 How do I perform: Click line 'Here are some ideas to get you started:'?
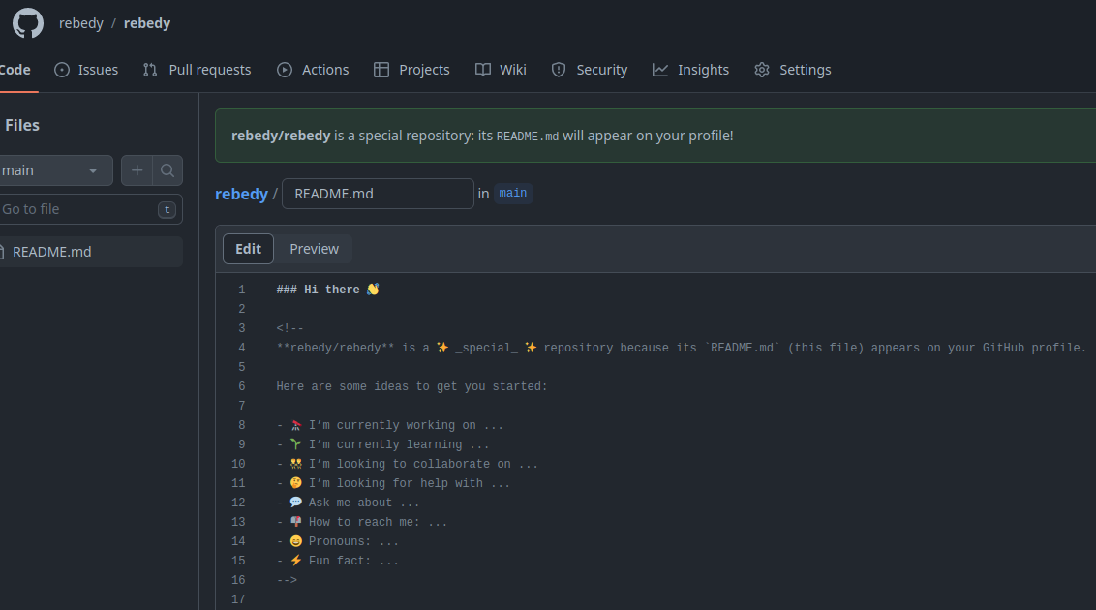click(x=411, y=386)
